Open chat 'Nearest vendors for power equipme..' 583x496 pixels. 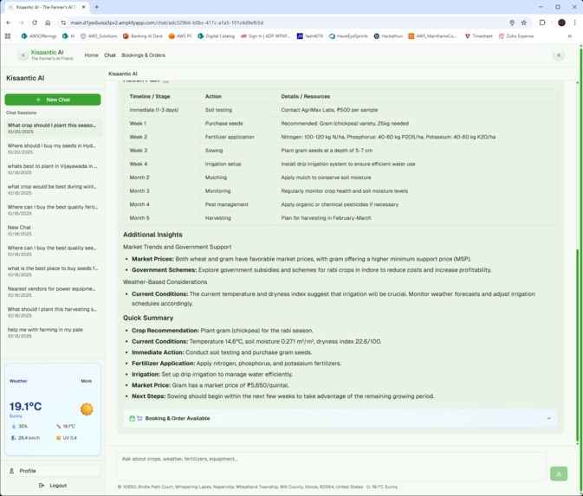point(53,292)
